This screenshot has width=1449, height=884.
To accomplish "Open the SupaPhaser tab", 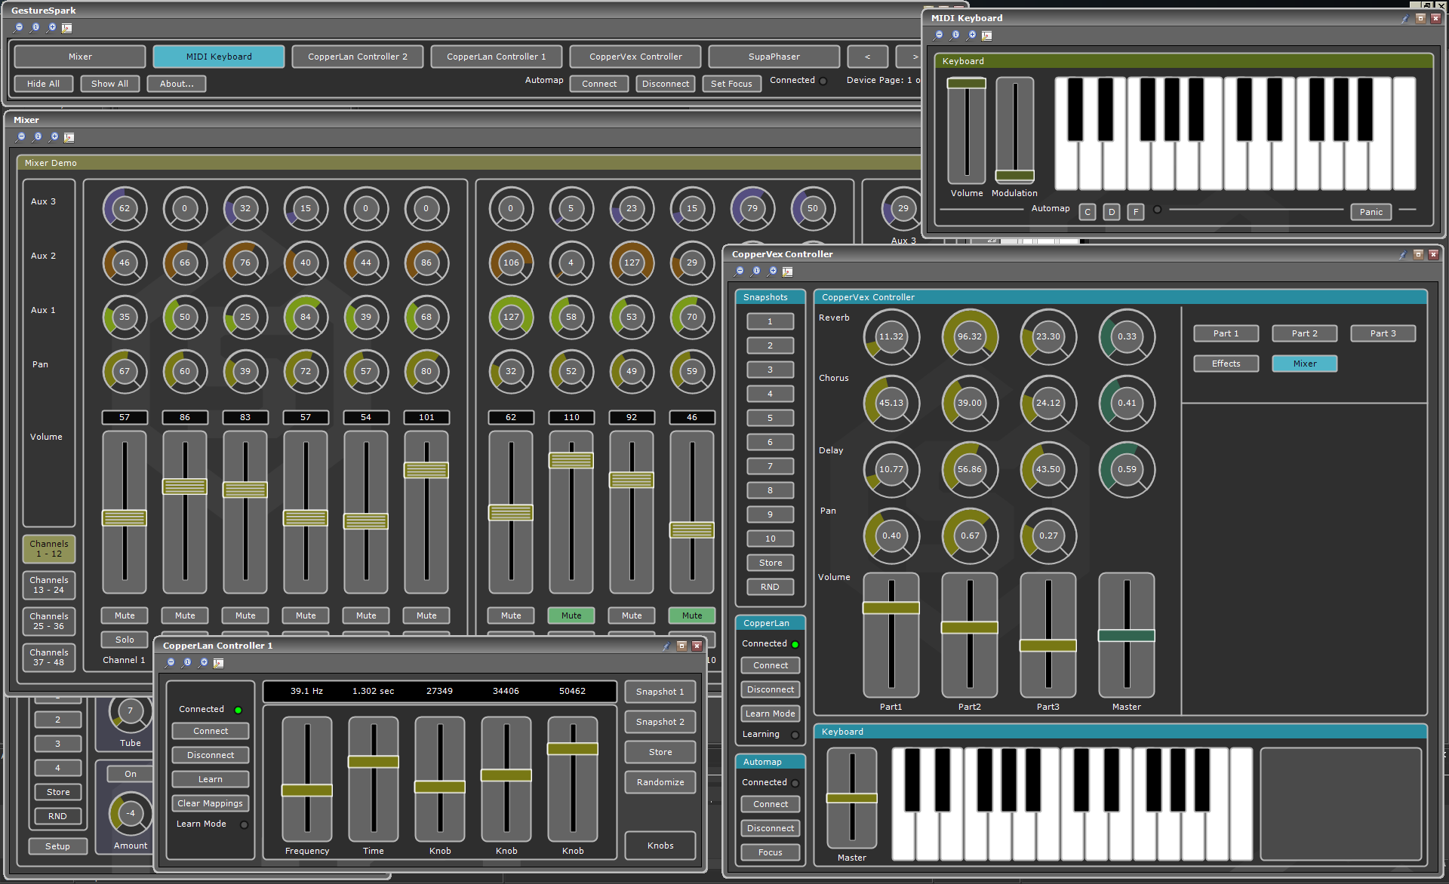I will pyautogui.click(x=774, y=57).
